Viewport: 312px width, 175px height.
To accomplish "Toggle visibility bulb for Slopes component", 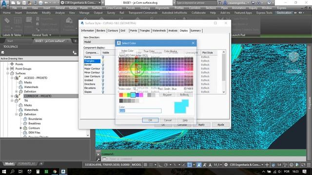I will pos(103,92).
